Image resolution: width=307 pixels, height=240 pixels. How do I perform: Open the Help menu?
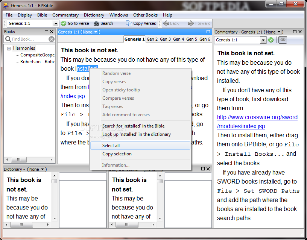(167, 15)
